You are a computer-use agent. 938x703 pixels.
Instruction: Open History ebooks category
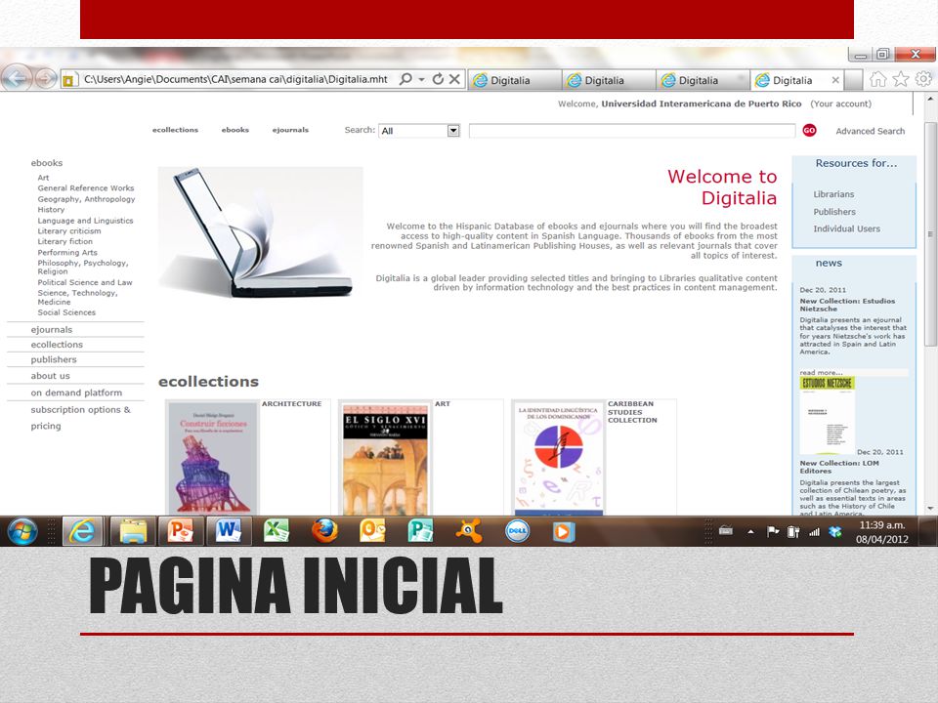tap(51, 210)
